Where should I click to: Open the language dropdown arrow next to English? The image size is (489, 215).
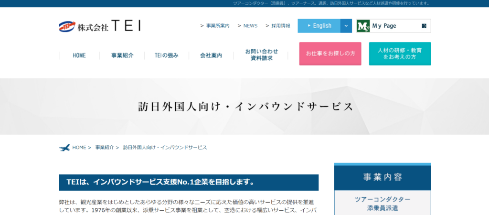(346, 26)
